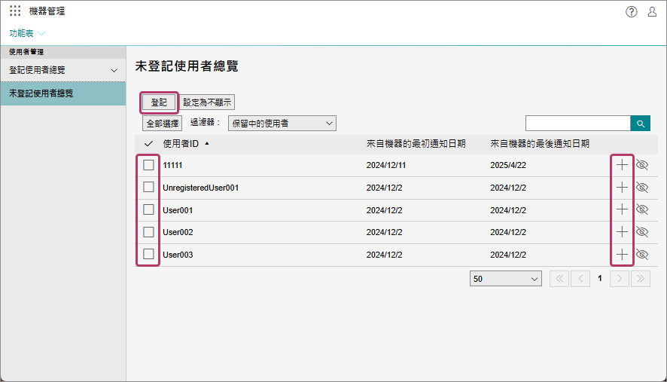
Task: Click the plus icon for User002
Action: (x=622, y=232)
